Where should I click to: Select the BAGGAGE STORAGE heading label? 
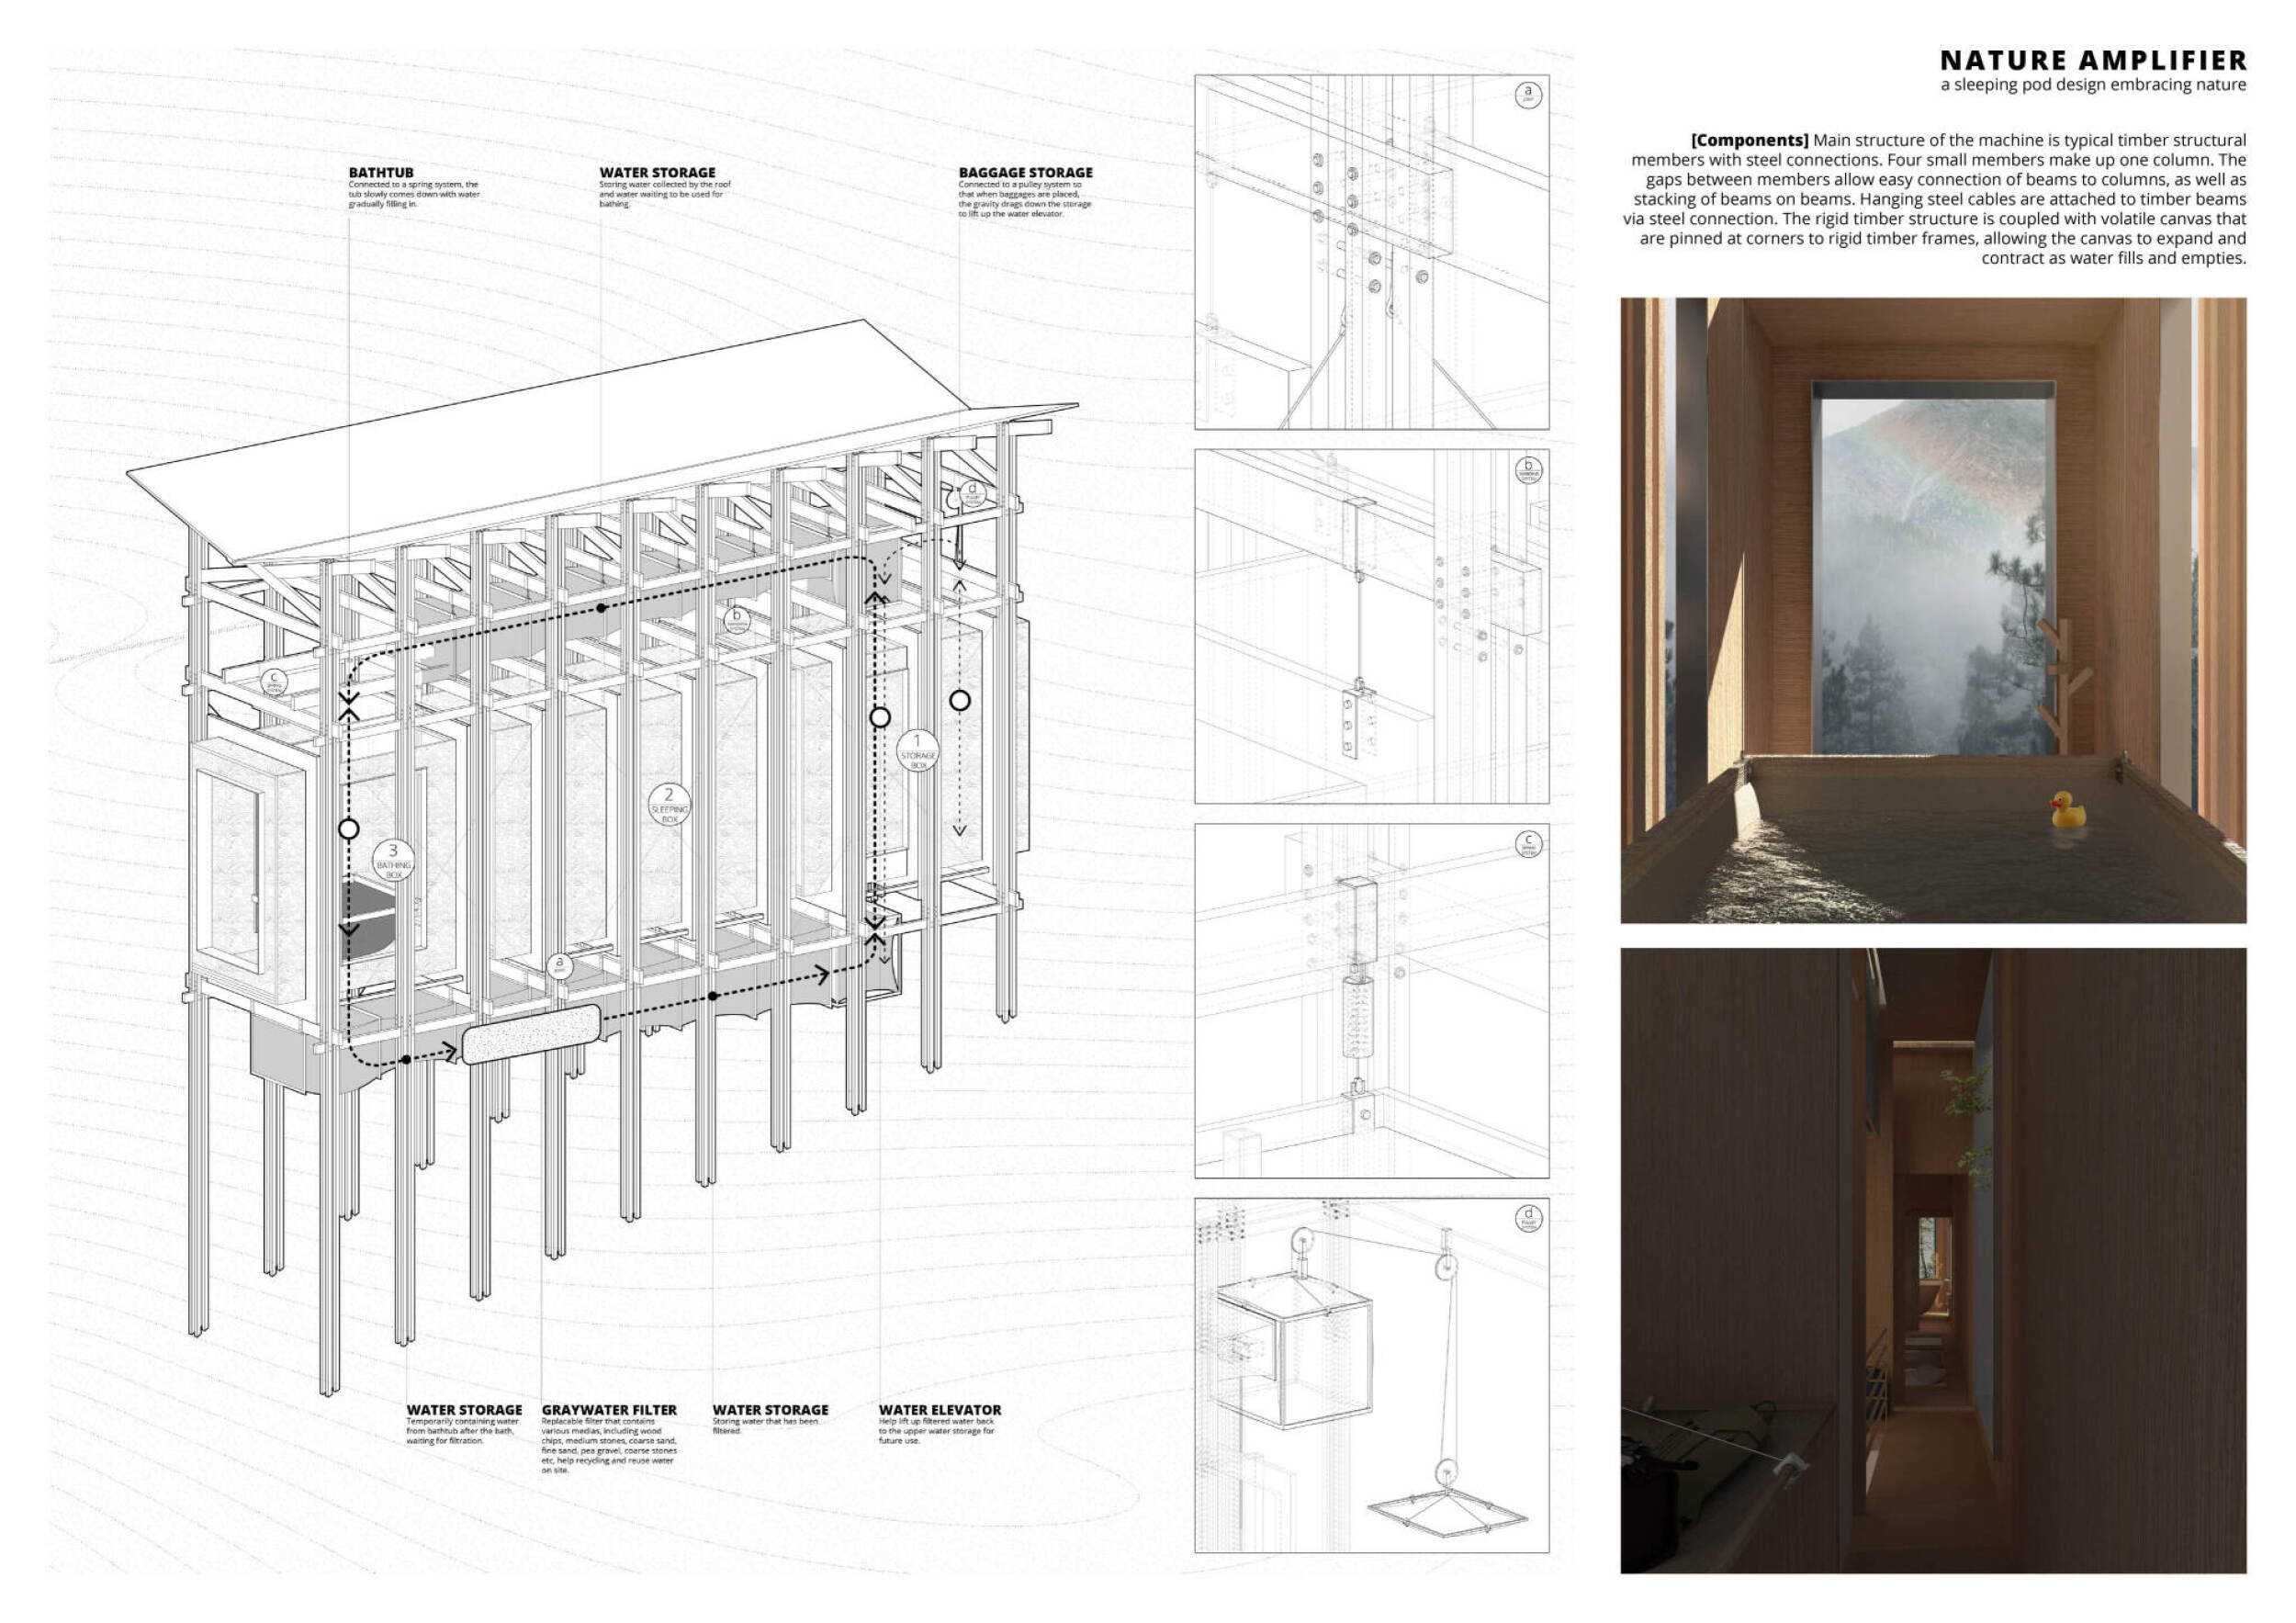click(x=1025, y=173)
